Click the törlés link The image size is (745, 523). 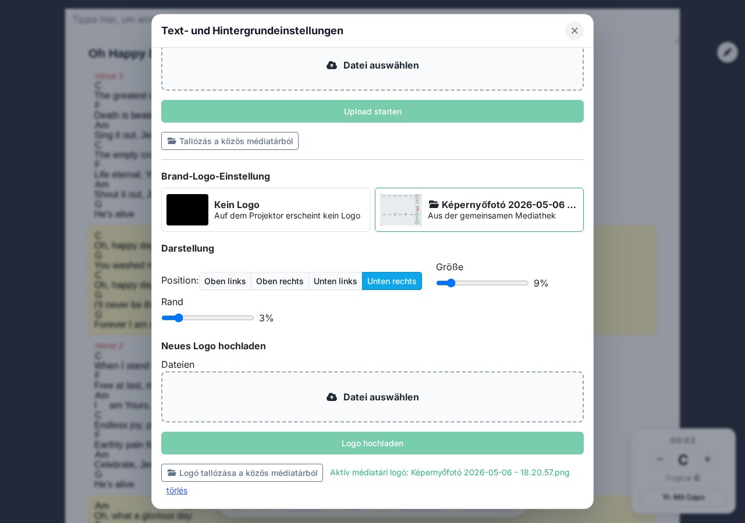point(177,490)
